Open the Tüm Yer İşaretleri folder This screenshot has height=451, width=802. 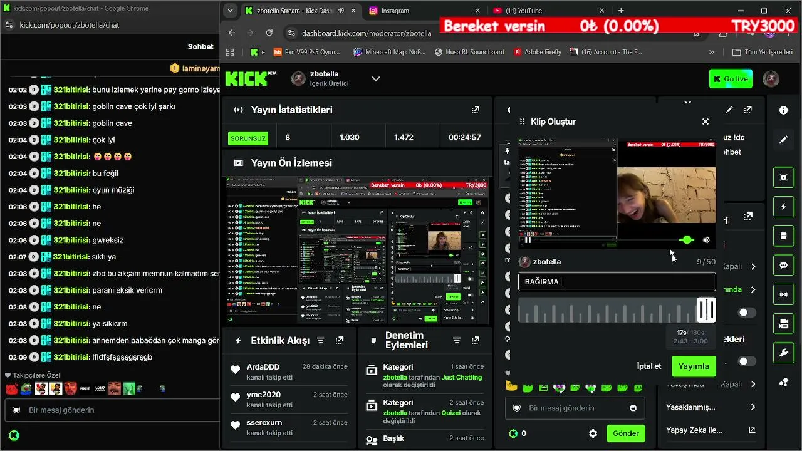[762, 52]
